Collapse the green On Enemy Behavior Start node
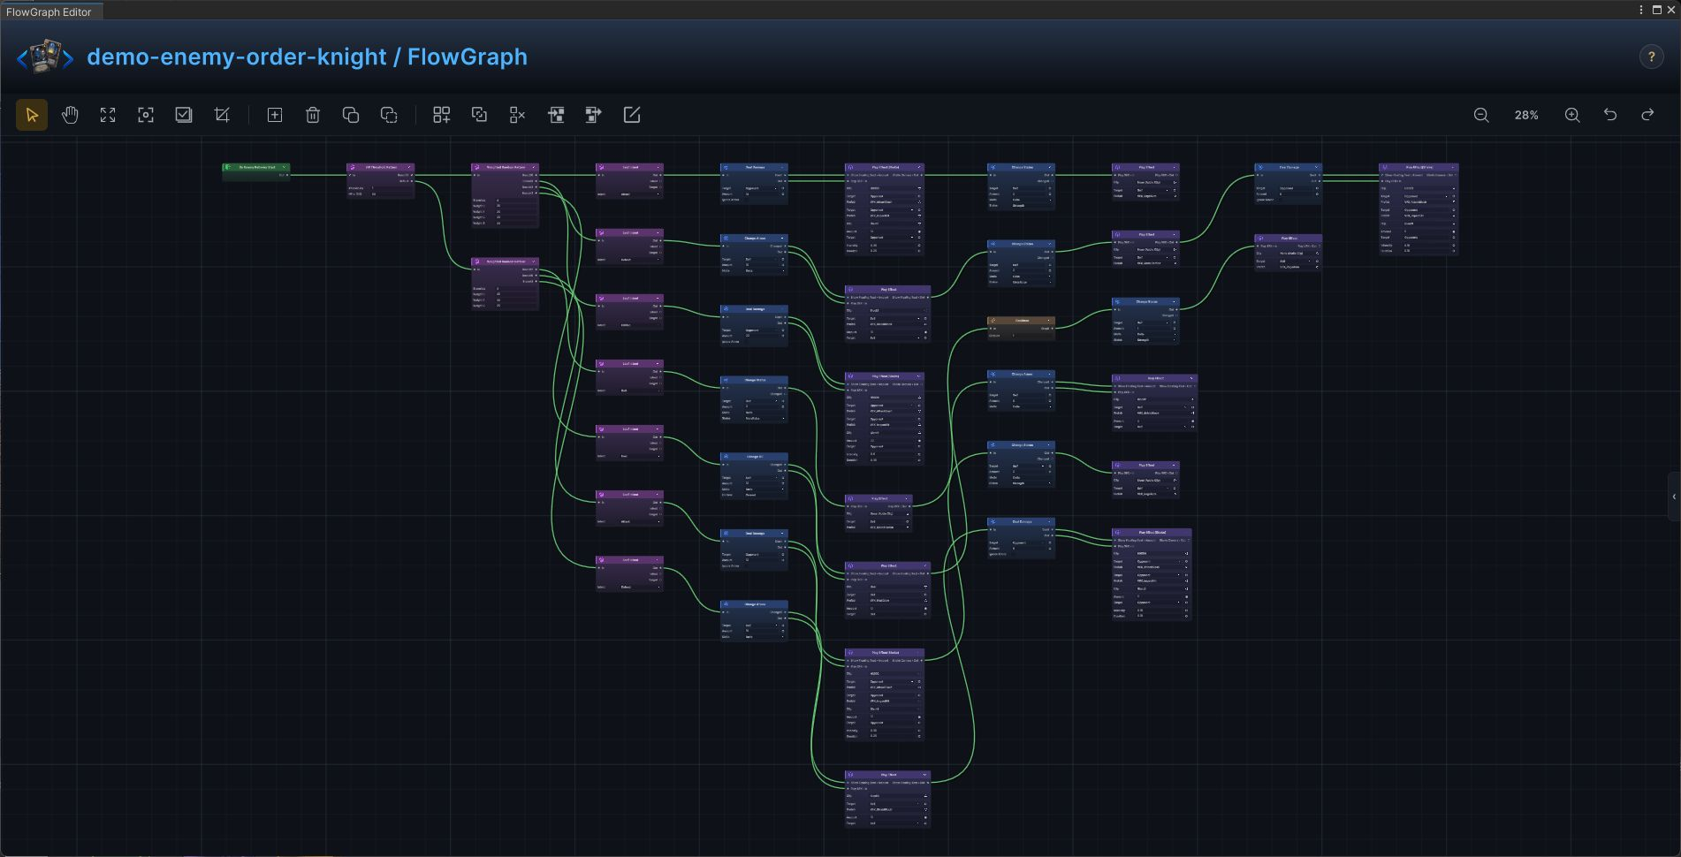 coord(285,167)
